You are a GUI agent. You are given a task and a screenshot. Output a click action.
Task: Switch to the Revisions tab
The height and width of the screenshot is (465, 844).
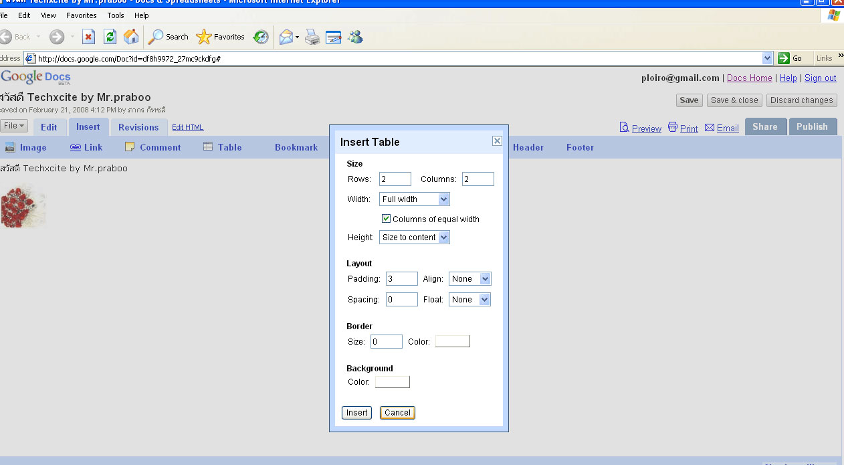[138, 127]
